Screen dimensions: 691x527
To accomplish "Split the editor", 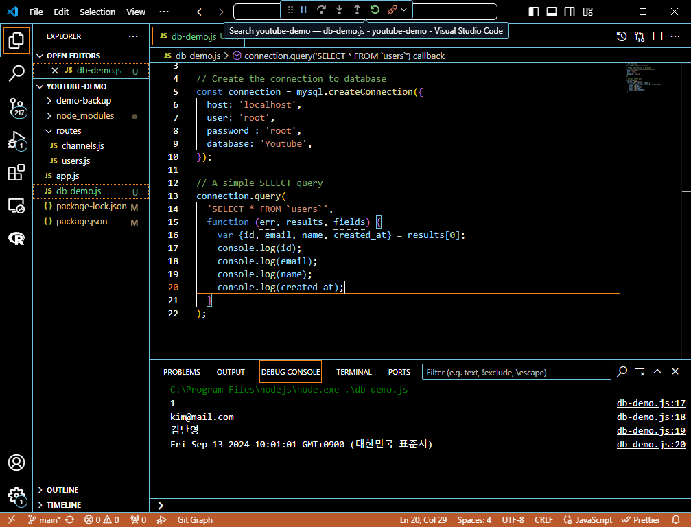I will click(657, 36).
